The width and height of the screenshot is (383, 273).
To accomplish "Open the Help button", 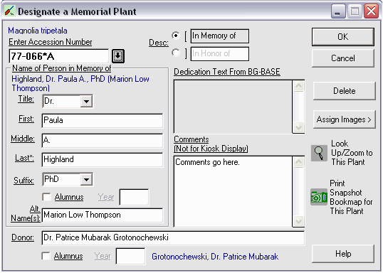I will [343, 254].
